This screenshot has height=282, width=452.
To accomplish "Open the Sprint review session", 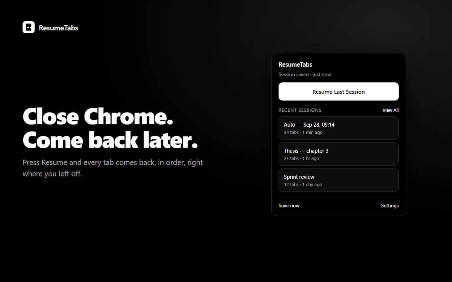I will 338,180.
